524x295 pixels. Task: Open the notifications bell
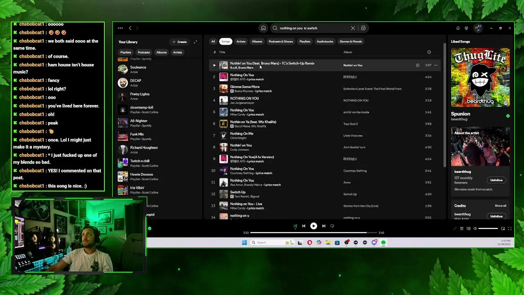(458, 28)
